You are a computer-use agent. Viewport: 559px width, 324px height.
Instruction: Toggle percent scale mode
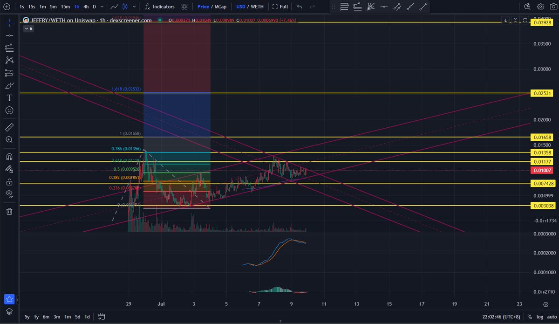pos(530,317)
